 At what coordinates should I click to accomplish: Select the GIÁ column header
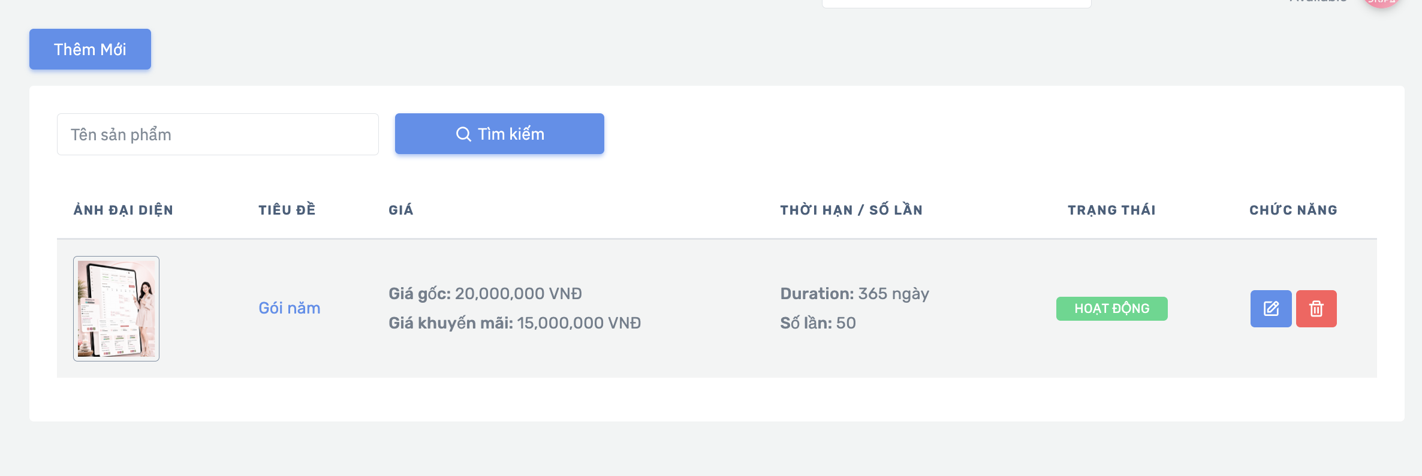401,210
